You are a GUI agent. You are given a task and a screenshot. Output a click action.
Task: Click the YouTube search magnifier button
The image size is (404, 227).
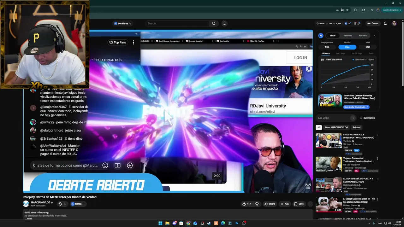click(214, 23)
